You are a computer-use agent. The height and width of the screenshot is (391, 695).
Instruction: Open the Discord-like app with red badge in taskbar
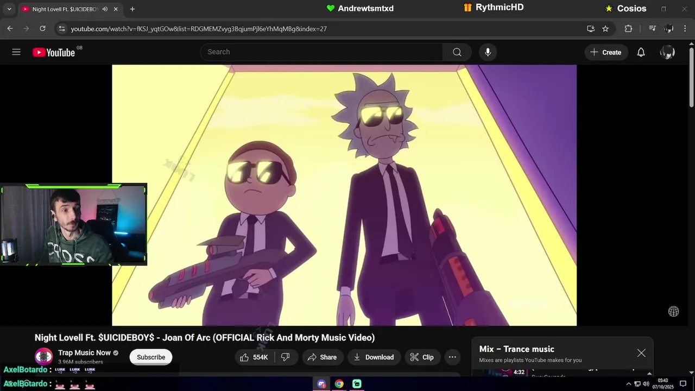pyautogui.click(x=321, y=383)
